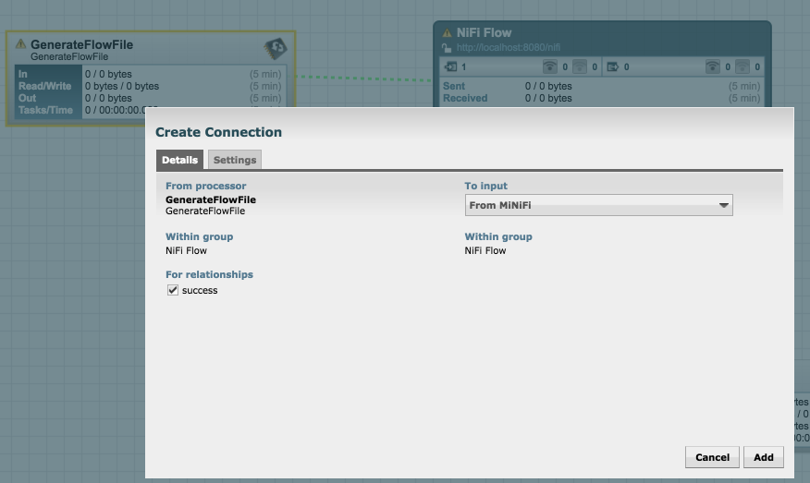Click the NiFi Flow warning triangle icon
The height and width of the screenshot is (483, 810).
(447, 33)
